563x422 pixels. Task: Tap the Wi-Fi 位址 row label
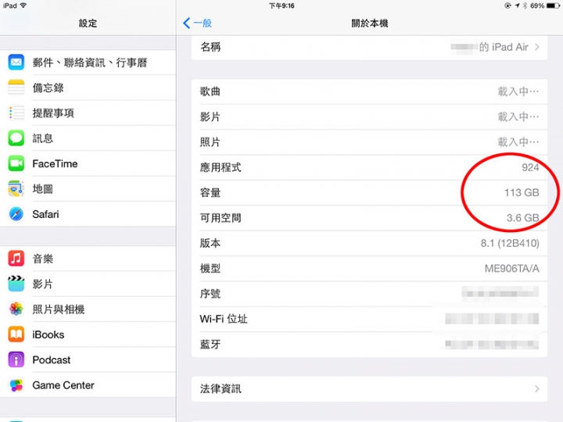224,319
